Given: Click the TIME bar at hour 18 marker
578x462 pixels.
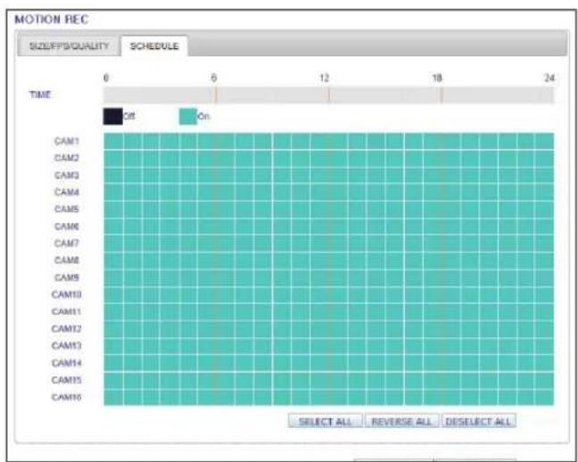Looking at the screenshot, I should [442, 95].
